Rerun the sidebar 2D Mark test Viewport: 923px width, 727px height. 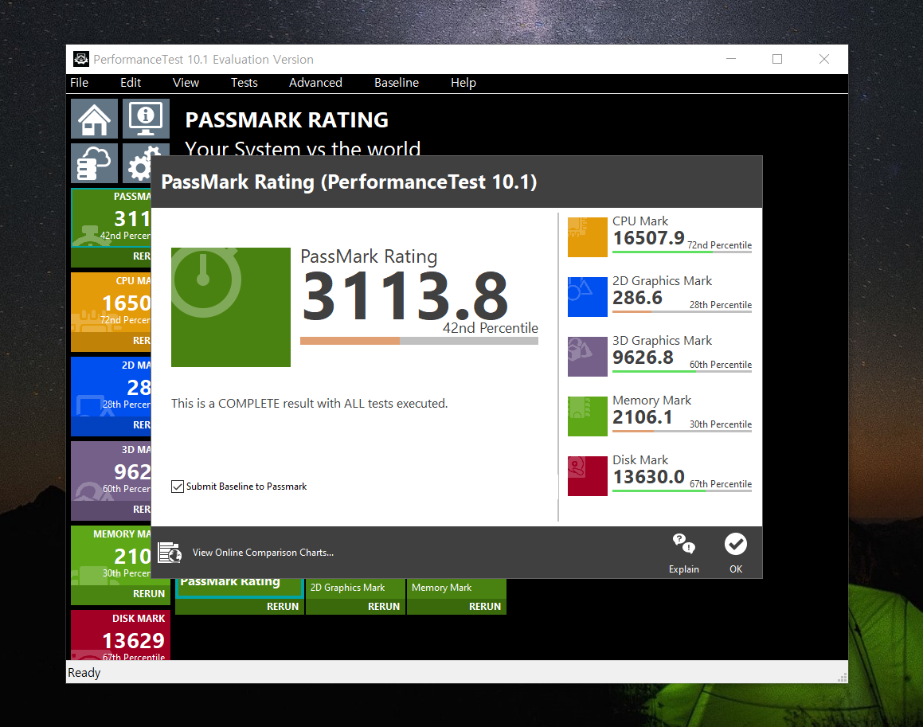[141, 425]
